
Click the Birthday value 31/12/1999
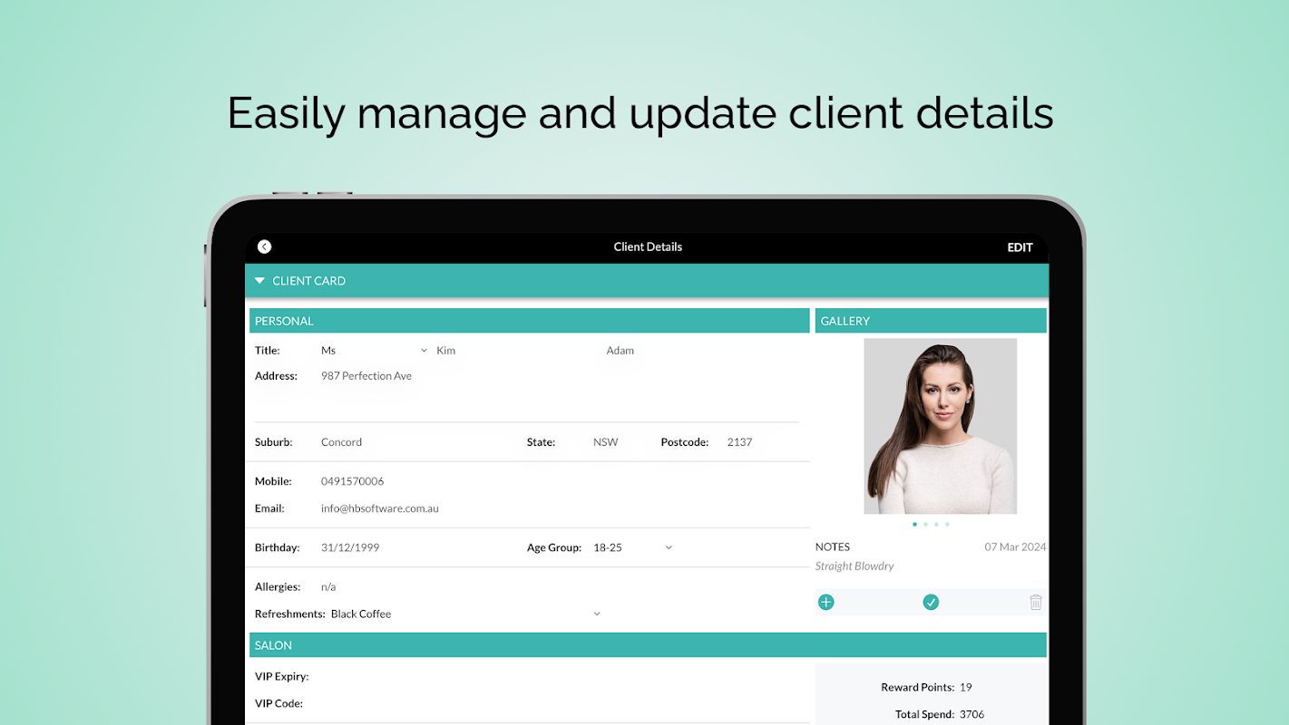click(350, 547)
